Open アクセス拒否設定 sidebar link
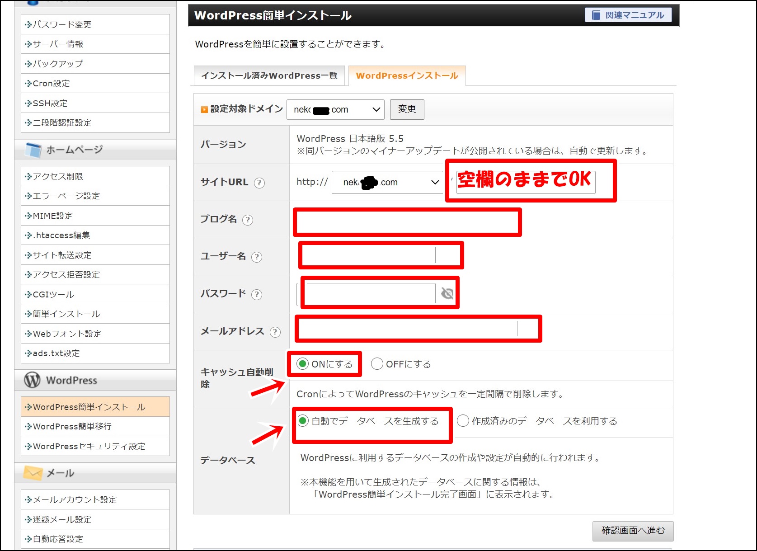757x551 pixels. [x=95, y=275]
